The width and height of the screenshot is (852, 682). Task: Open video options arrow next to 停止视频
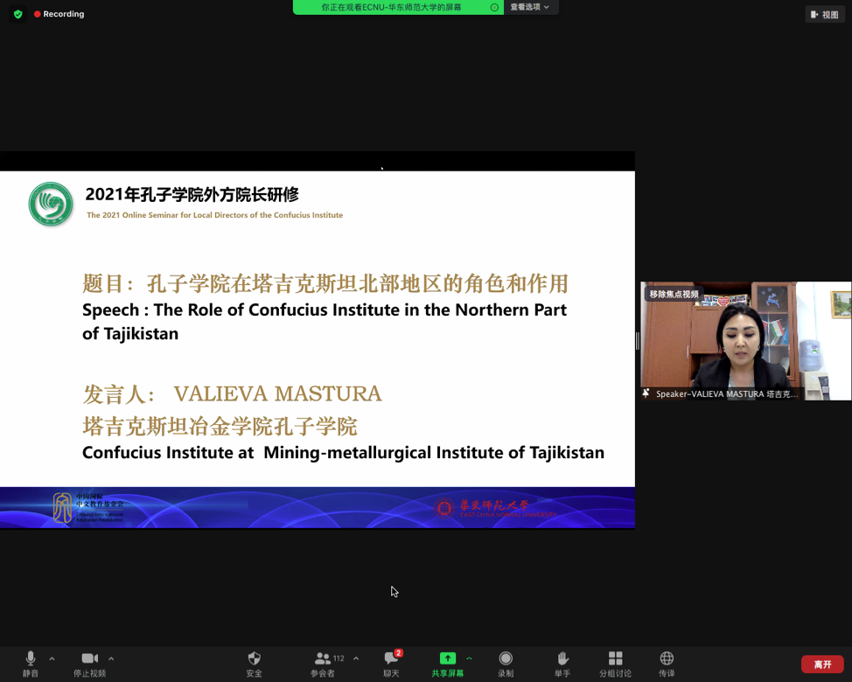pyautogui.click(x=111, y=658)
